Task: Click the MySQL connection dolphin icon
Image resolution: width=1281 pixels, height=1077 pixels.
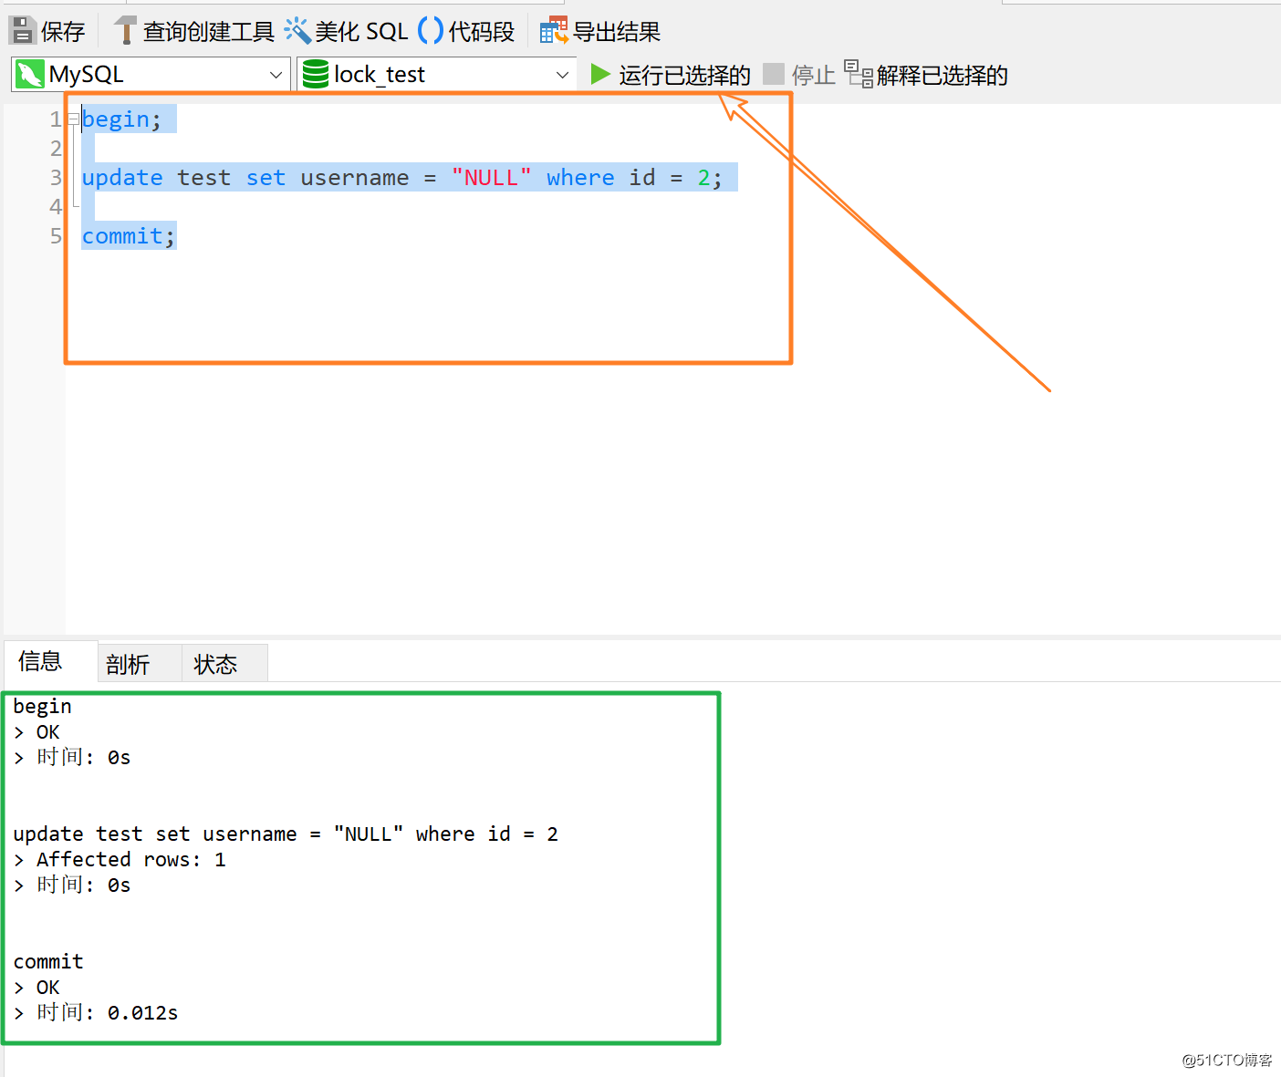Action: coord(30,74)
